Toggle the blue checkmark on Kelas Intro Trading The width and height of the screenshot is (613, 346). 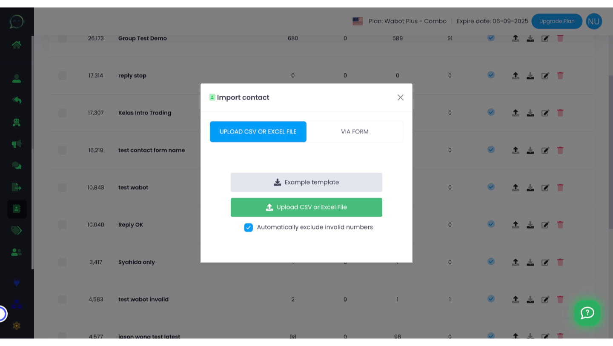coord(490,112)
